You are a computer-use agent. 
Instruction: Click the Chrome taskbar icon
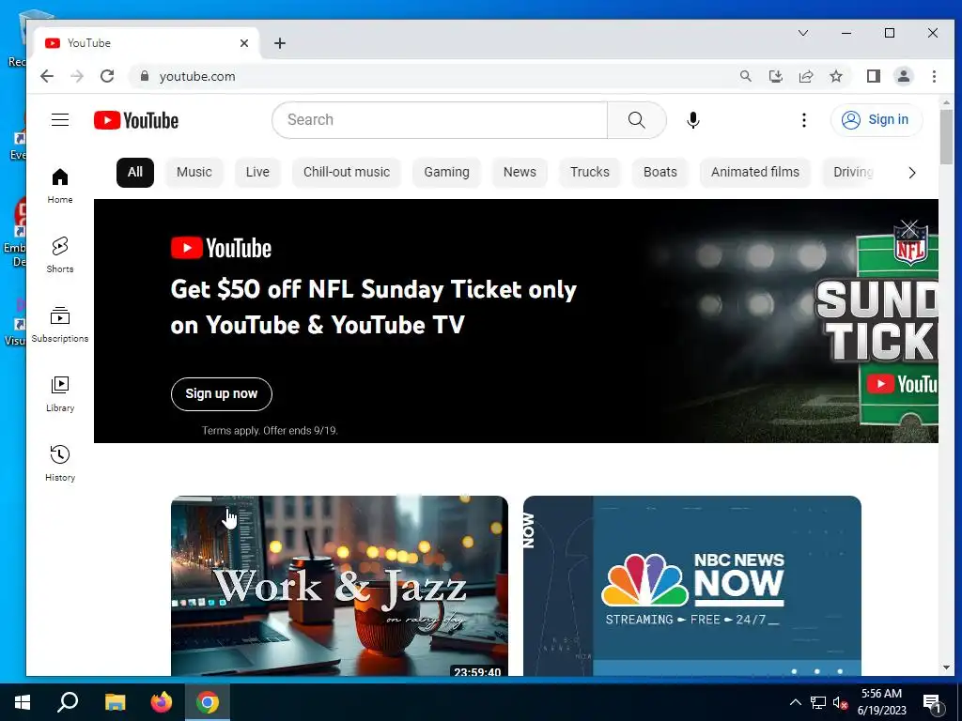(208, 702)
